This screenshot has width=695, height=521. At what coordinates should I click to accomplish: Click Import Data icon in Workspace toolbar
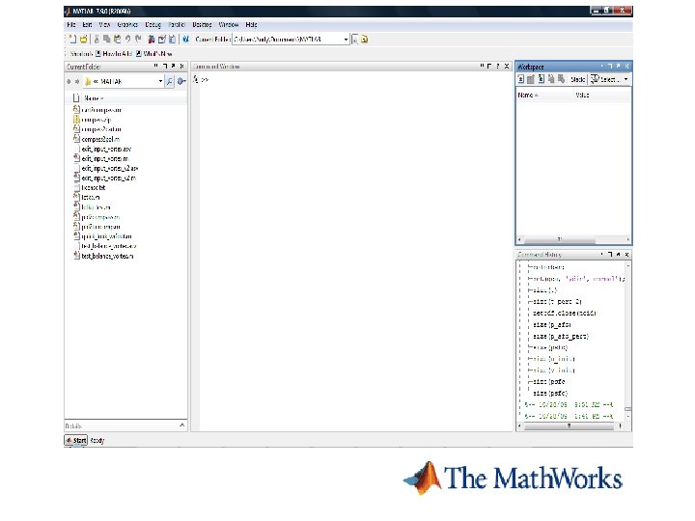point(541,79)
